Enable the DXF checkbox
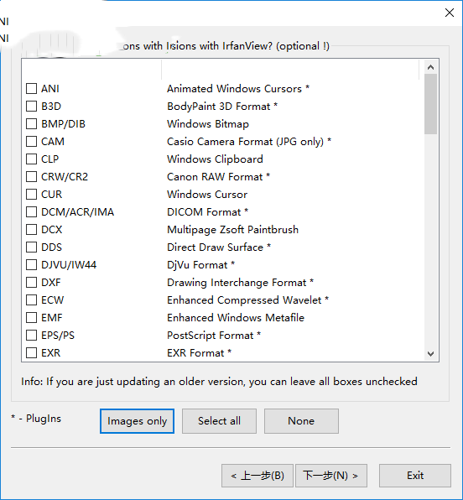 [31, 282]
